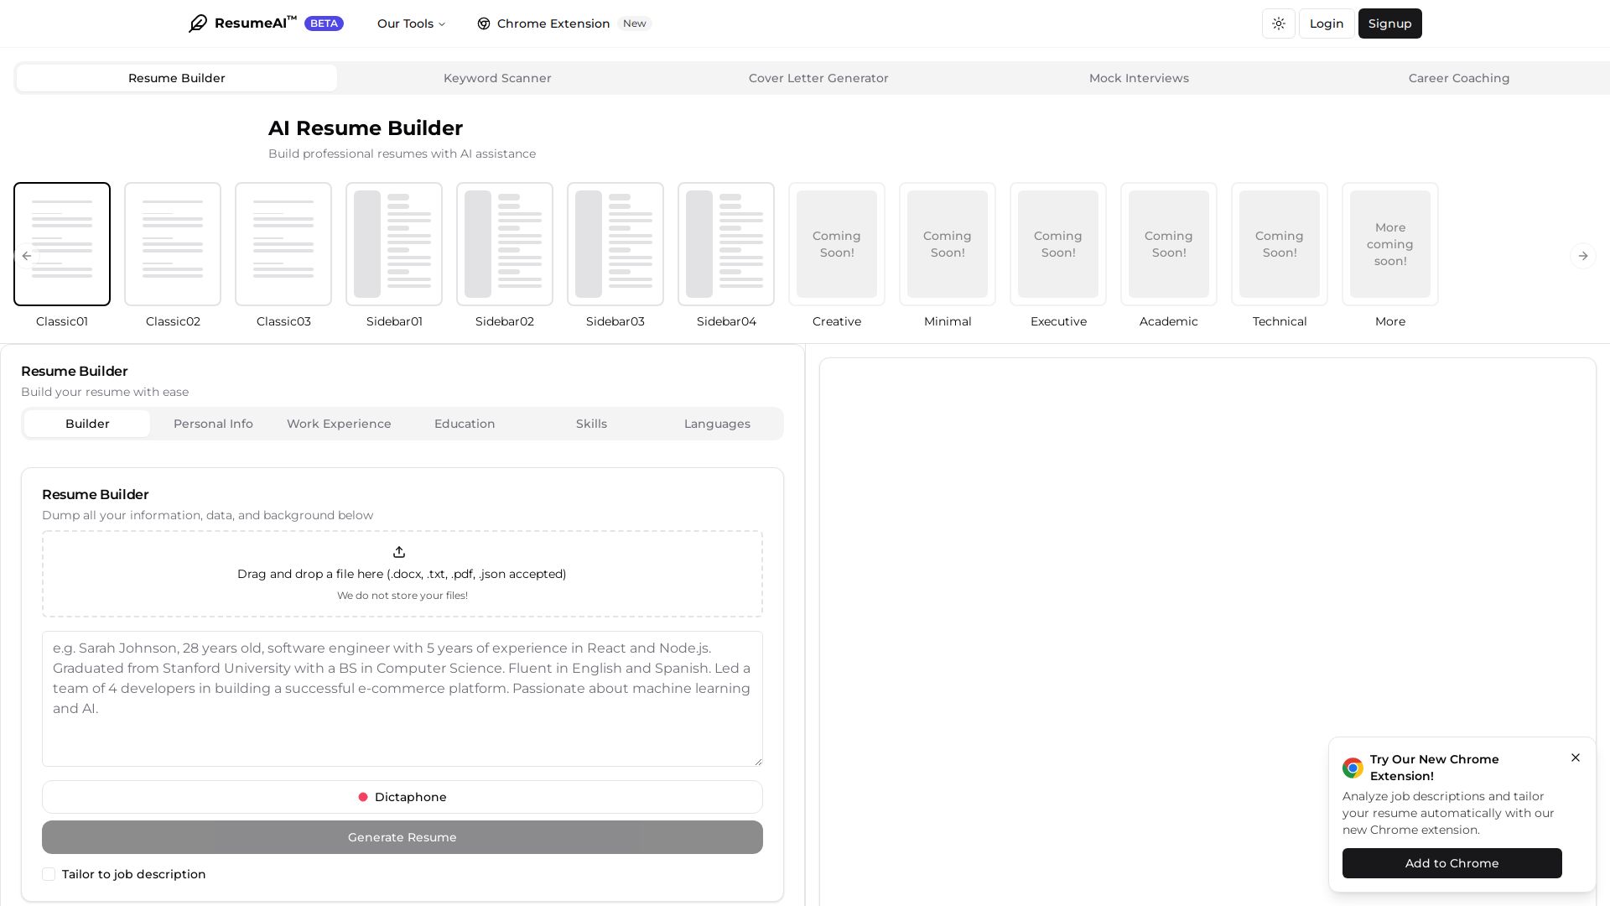Choose the Classic03 template thumbnail

pos(283,244)
